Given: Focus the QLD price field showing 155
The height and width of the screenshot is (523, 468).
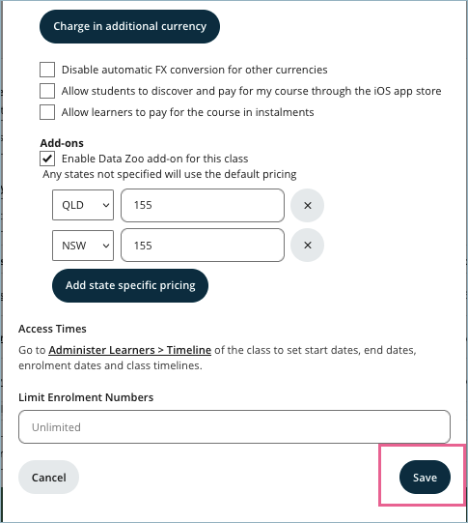Looking at the screenshot, I should pos(203,205).
